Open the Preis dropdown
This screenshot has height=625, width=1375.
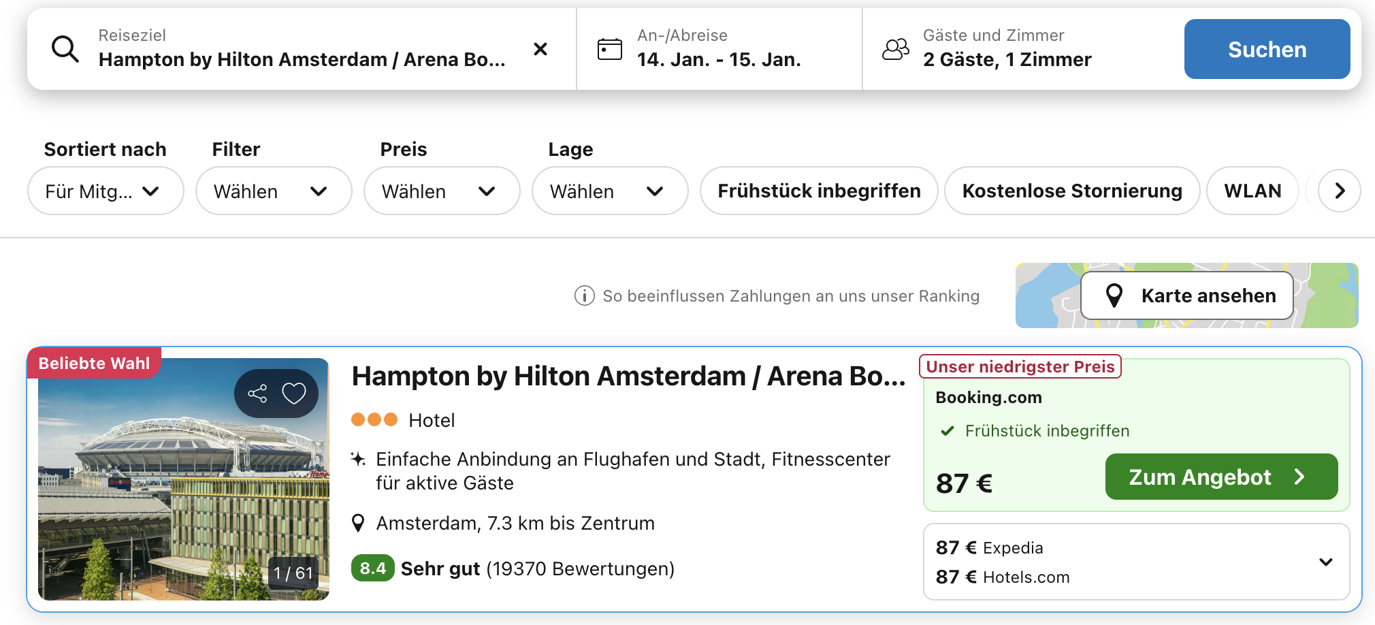click(442, 191)
